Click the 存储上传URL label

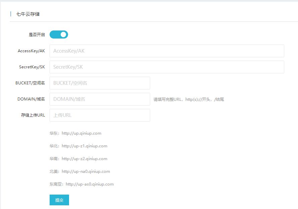point(32,115)
